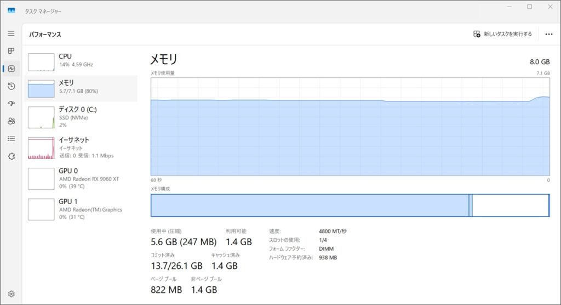Open the Details list icon
Screen dimensions: 561x305
coord(11,139)
